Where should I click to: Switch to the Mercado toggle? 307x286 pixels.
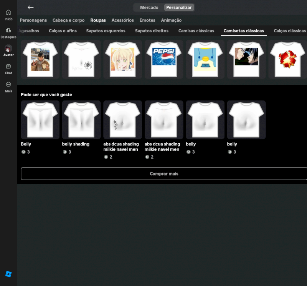[149, 7]
